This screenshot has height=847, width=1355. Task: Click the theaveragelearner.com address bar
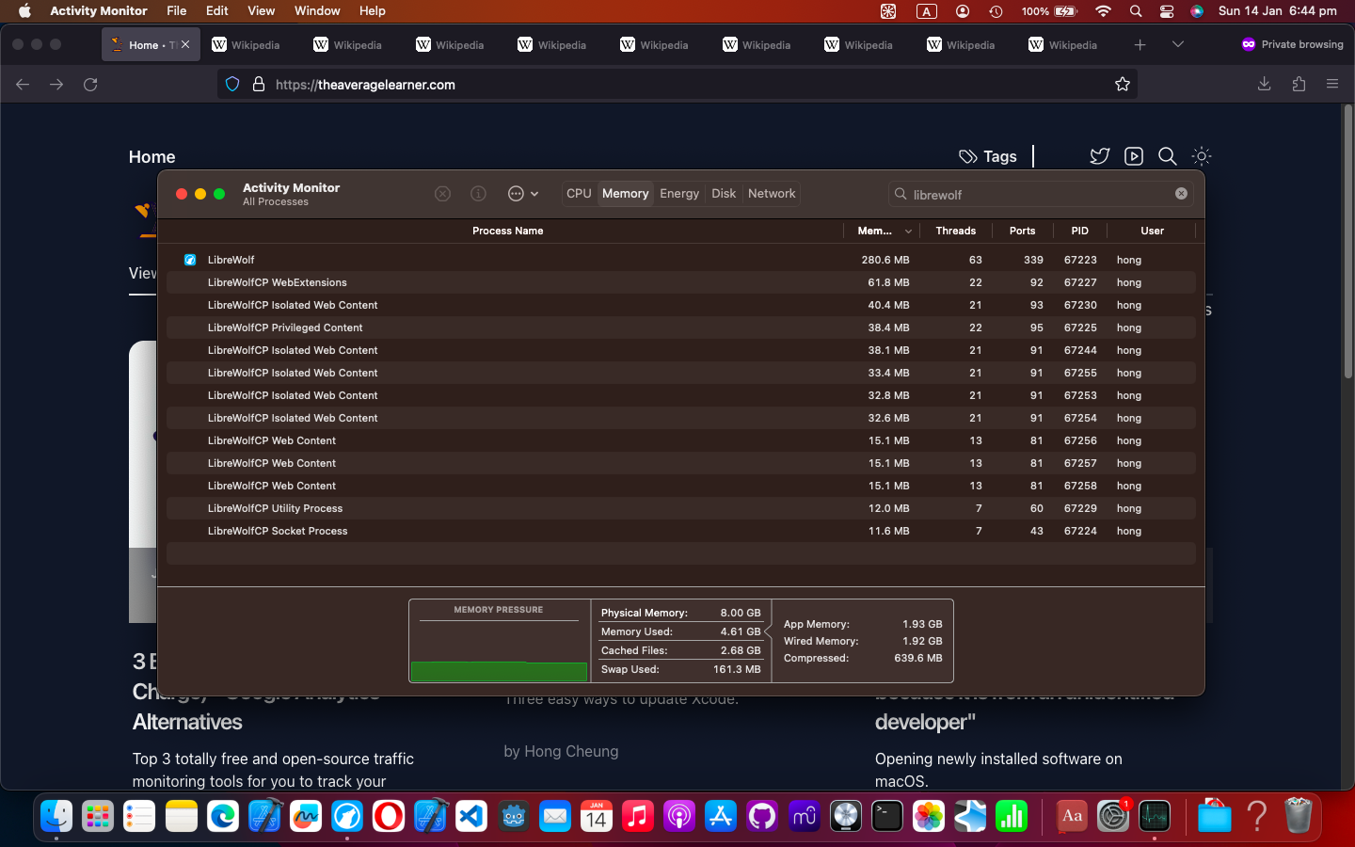point(677,85)
